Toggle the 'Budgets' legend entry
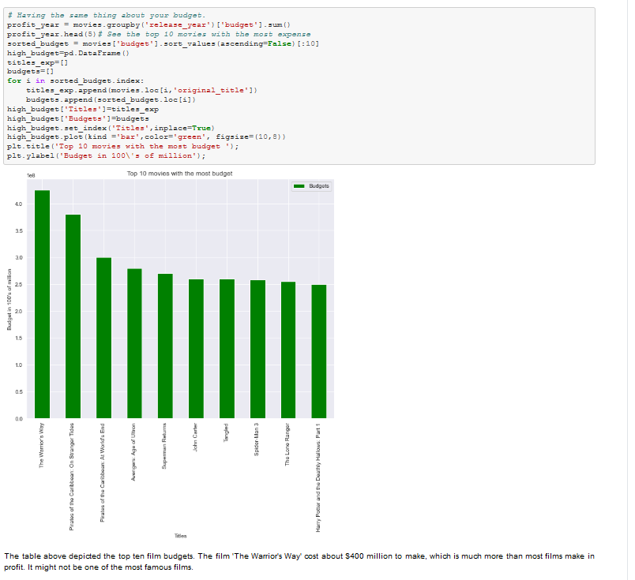 click(x=316, y=186)
